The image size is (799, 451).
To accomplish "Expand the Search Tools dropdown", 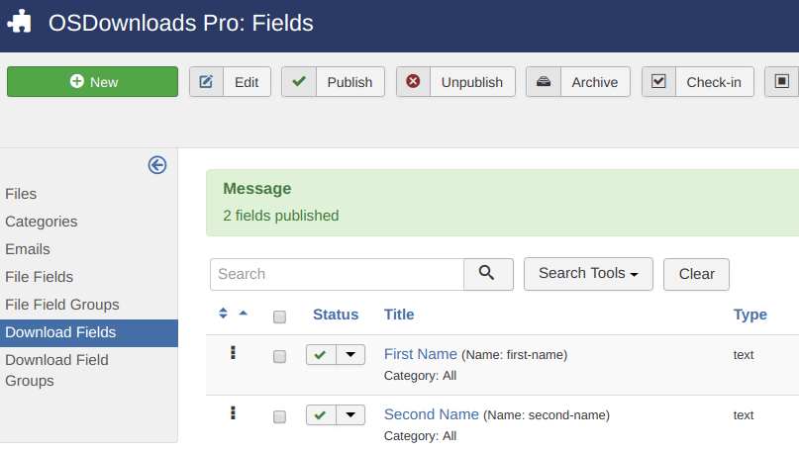I will (x=588, y=274).
